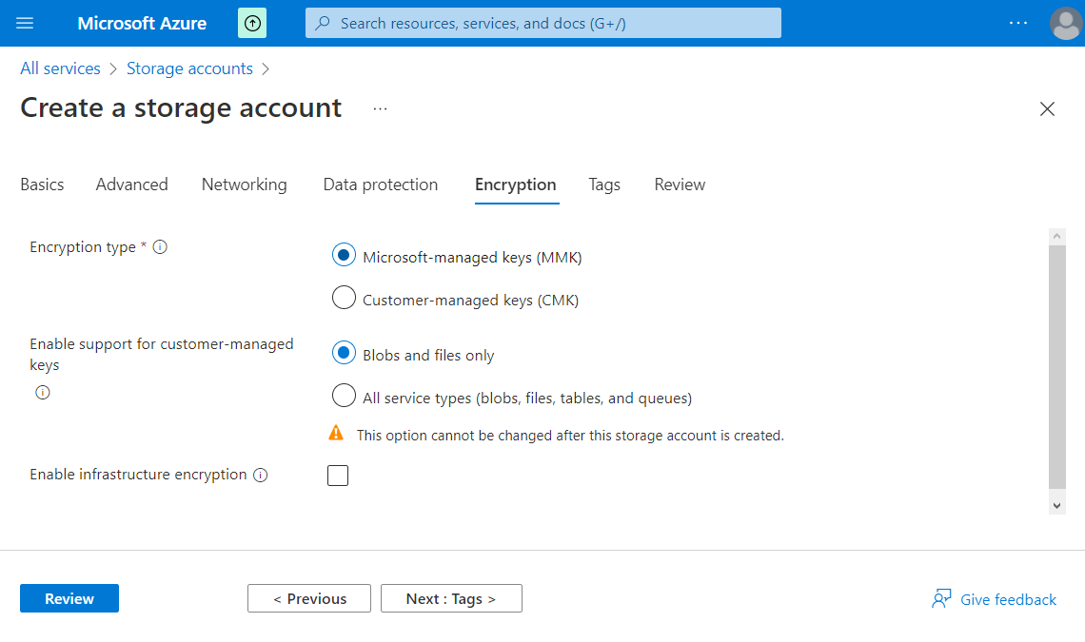This screenshot has width=1085, height=642.
Task: Click the orange warning icon
Action: [x=336, y=433]
